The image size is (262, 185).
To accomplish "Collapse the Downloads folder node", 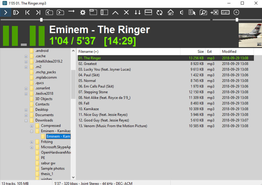I will [26, 121].
